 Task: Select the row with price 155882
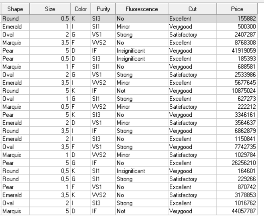(x=129, y=18)
